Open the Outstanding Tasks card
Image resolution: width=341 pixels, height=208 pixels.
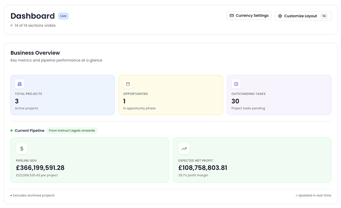click(279, 95)
